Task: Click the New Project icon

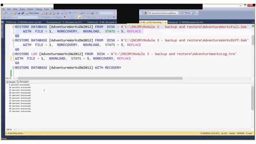Action: (x=4, y=13)
